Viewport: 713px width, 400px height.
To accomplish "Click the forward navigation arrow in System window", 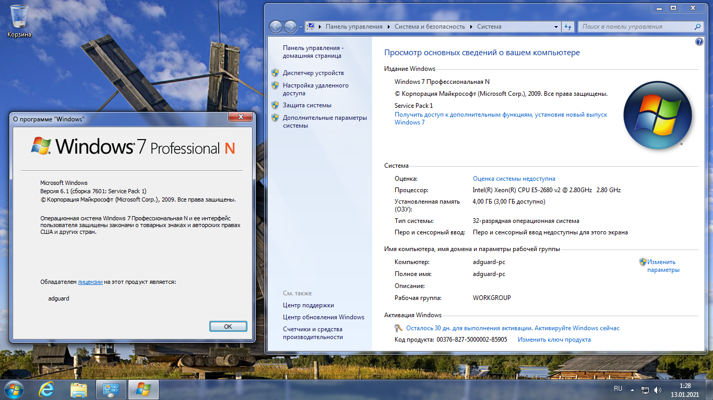I will pyautogui.click(x=290, y=27).
